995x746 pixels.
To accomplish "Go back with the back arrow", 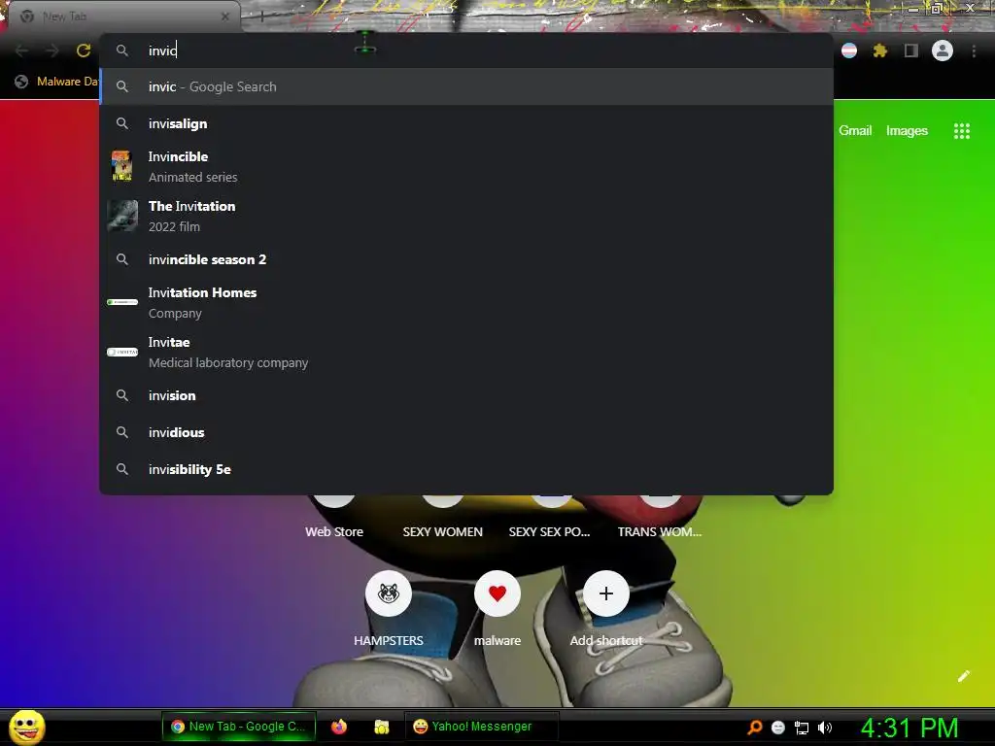I will pyautogui.click(x=21, y=51).
